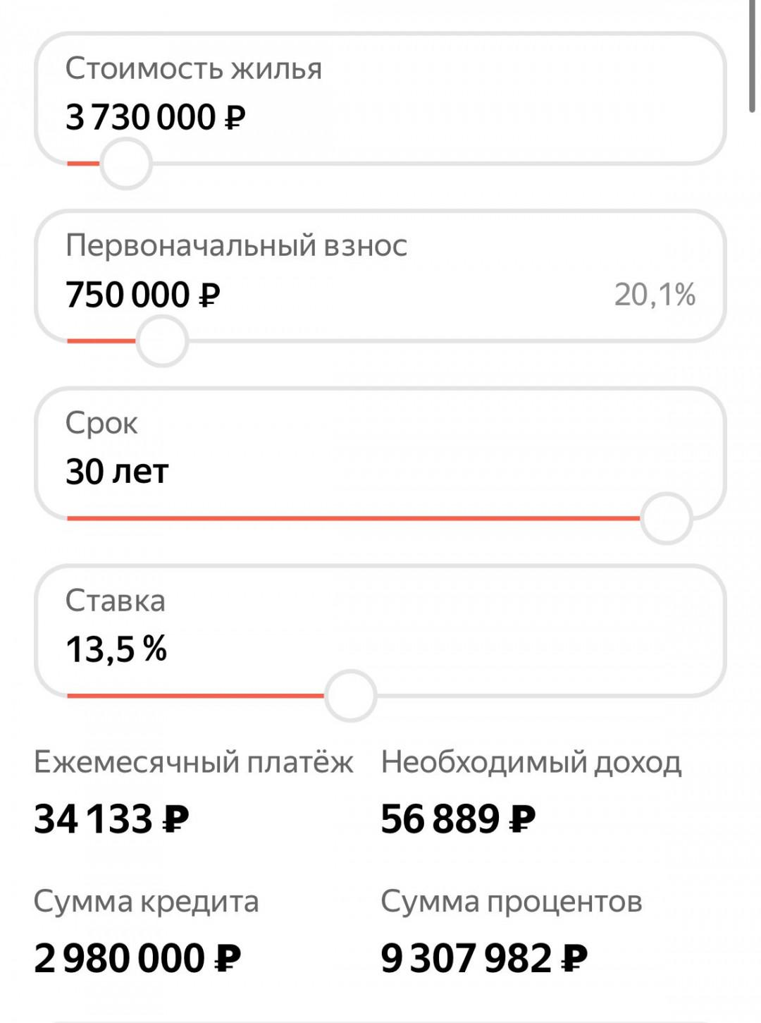The image size is (761, 1023).
Task: Click the Стоимость жилья slider handle
Action: (x=125, y=164)
